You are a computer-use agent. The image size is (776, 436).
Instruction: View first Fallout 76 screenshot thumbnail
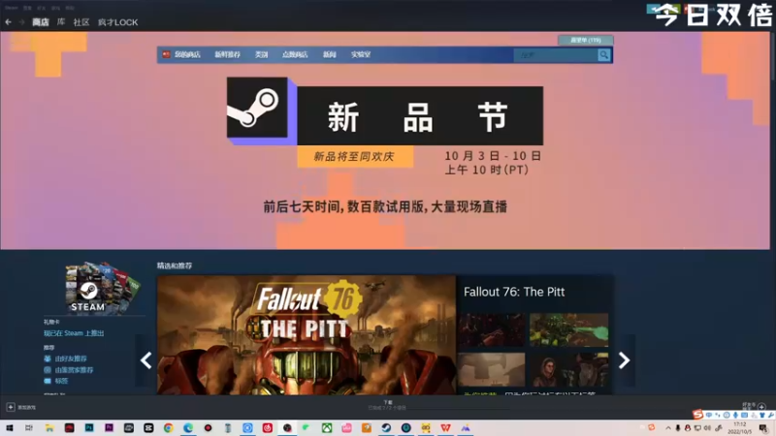point(491,329)
